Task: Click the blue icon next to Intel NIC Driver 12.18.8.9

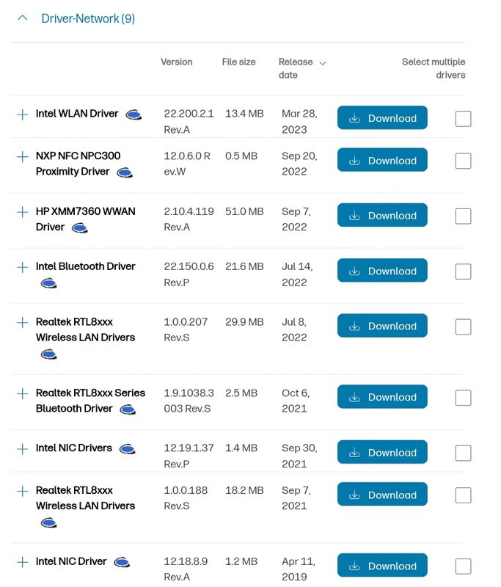Action: (122, 562)
